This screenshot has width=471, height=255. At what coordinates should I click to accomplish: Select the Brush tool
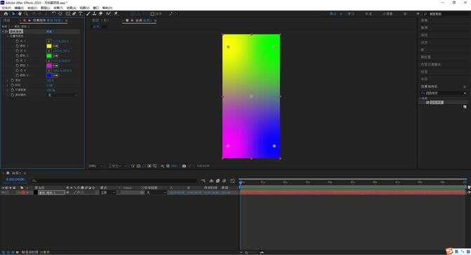[x=88, y=14]
